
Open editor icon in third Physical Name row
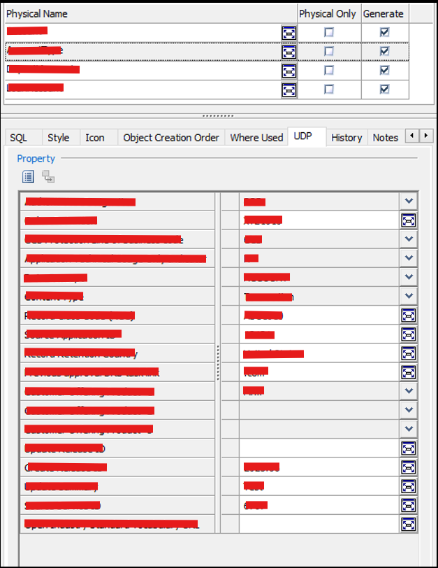pos(289,71)
